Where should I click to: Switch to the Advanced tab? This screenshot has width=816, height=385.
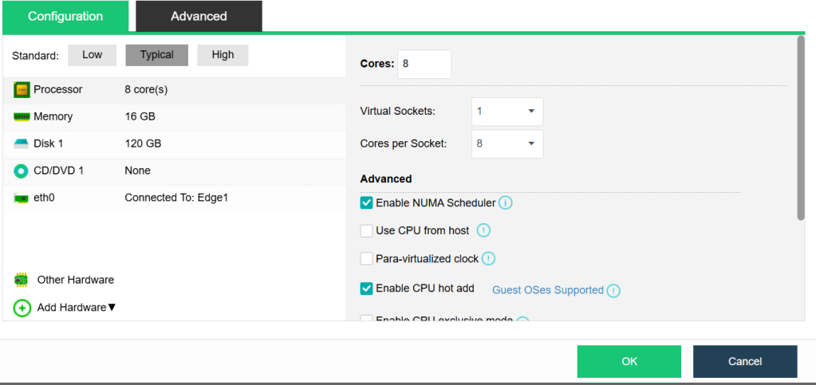199,16
